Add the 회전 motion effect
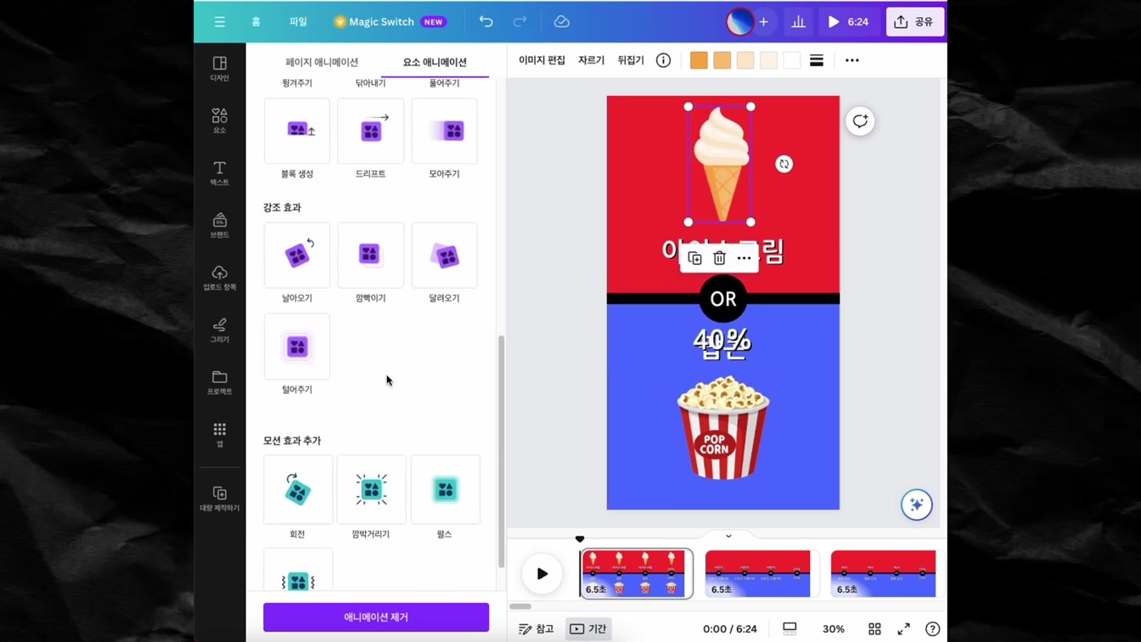The width and height of the screenshot is (1141, 642). coord(297,489)
